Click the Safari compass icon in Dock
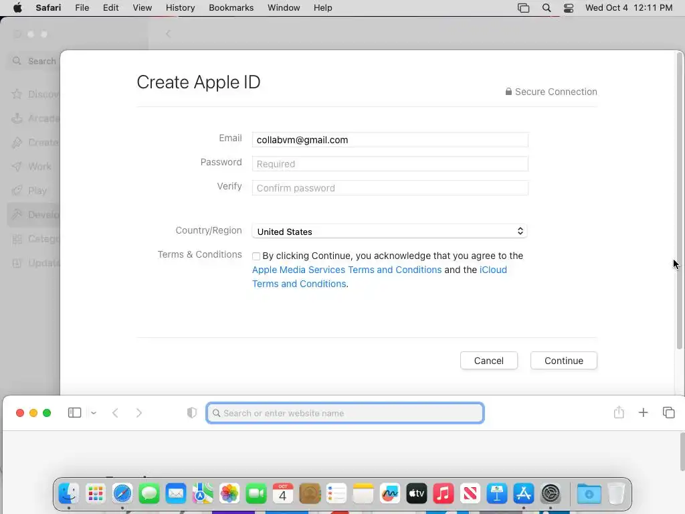 point(122,494)
